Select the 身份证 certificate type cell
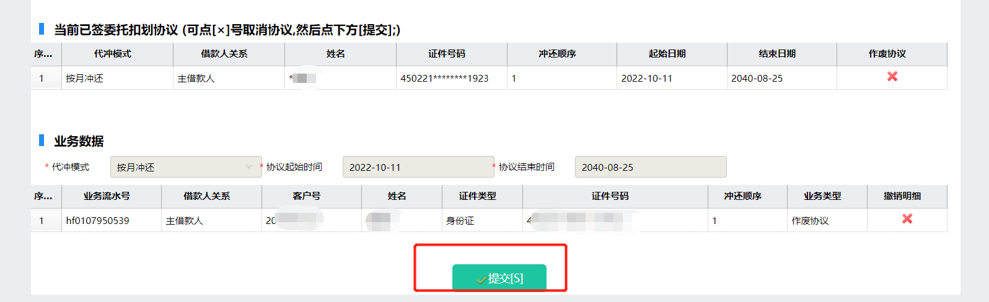Viewport: 989px width, 302px height. pyautogui.click(x=460, y=221)
